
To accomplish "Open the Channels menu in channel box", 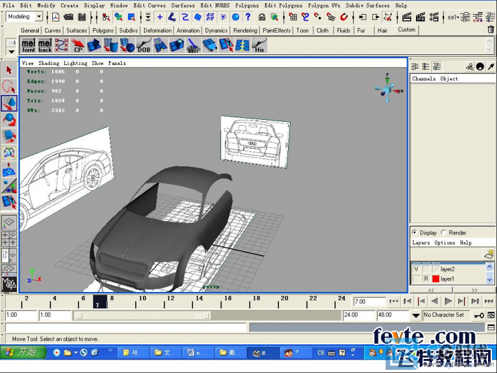I will (424, 78).
